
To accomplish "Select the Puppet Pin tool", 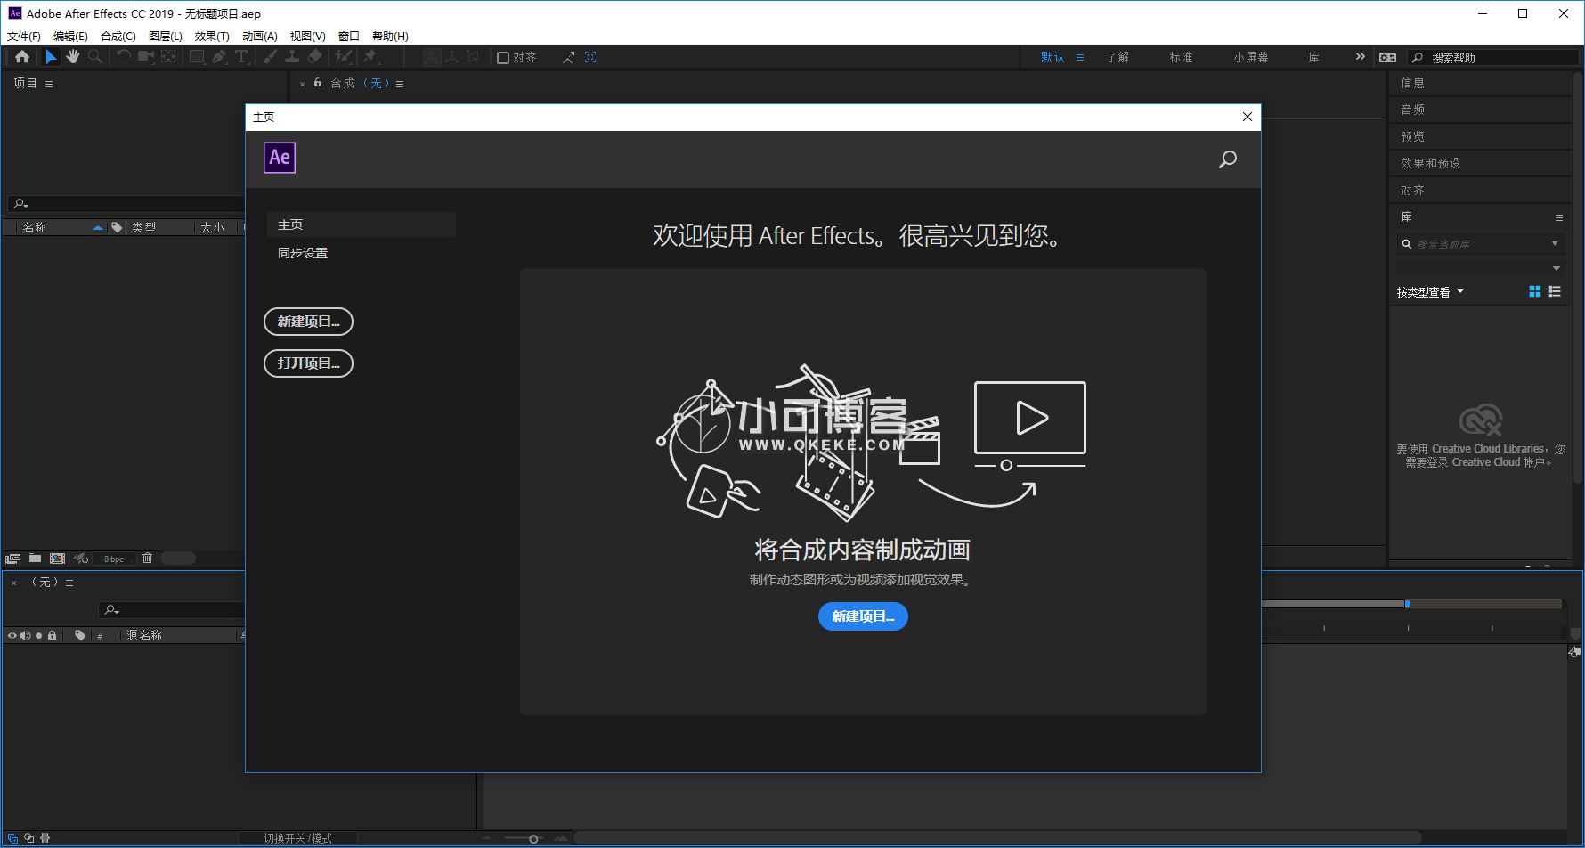I will (370, 57).
